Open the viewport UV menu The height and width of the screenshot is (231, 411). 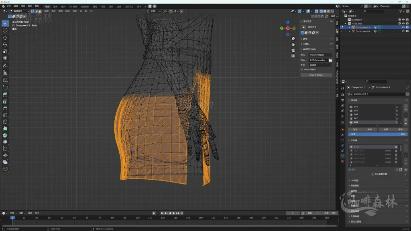click(91, 11)
